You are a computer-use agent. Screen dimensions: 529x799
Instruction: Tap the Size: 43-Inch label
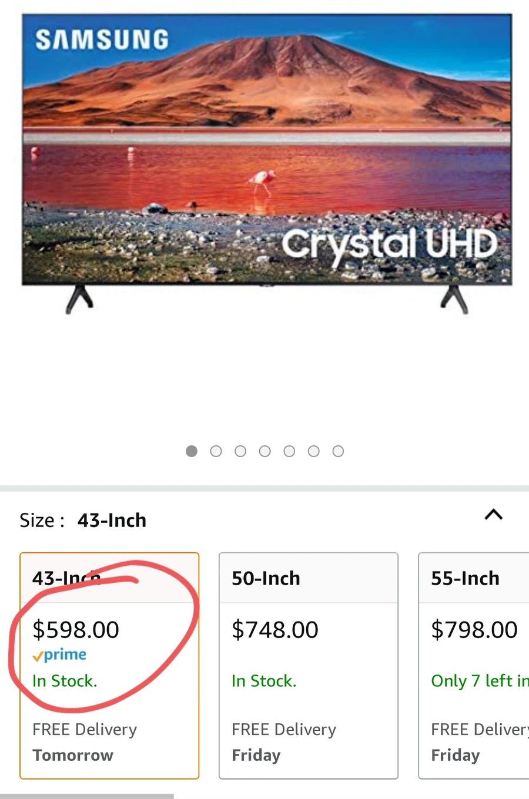click(x=83, y=521)
